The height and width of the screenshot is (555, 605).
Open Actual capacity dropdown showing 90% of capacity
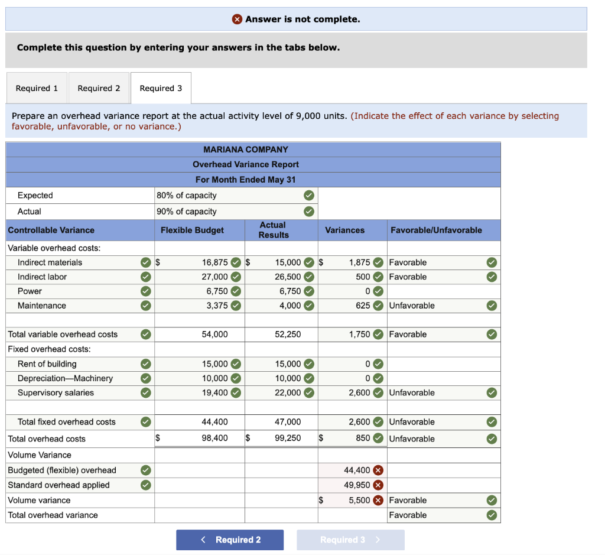pyautogui.click(x=236, y=212)
